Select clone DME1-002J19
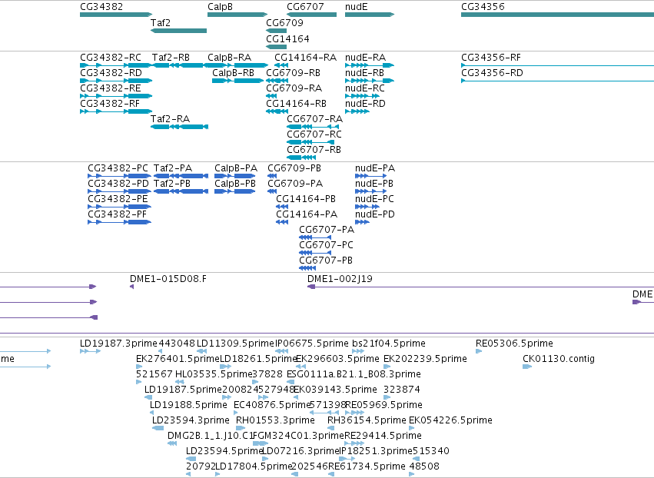 tap(340, 279)
